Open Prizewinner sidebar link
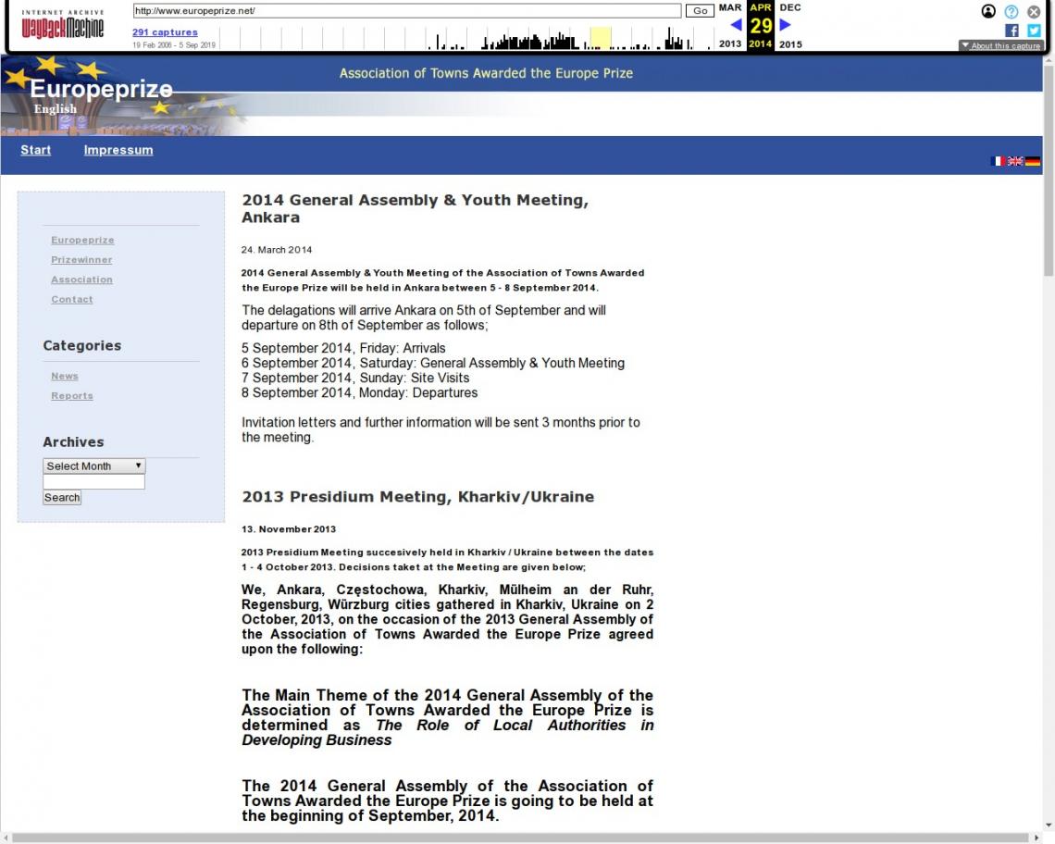Viewport: 1055px width, 844px height. [81, 260]
